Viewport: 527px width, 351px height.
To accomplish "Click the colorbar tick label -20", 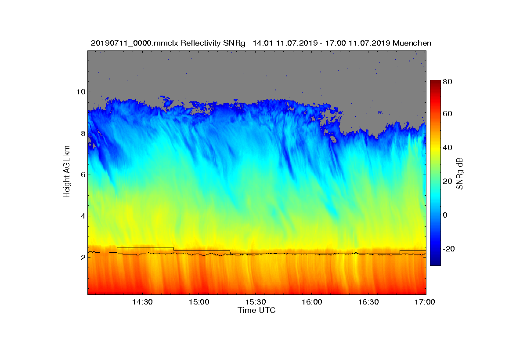I will (x=449, y=249).
